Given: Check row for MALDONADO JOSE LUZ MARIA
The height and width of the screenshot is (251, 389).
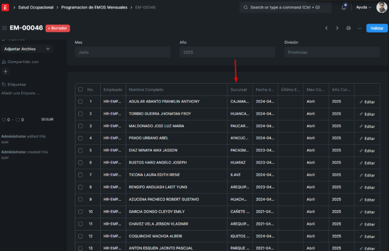Looking at the screenshot, I should [81, 126].
